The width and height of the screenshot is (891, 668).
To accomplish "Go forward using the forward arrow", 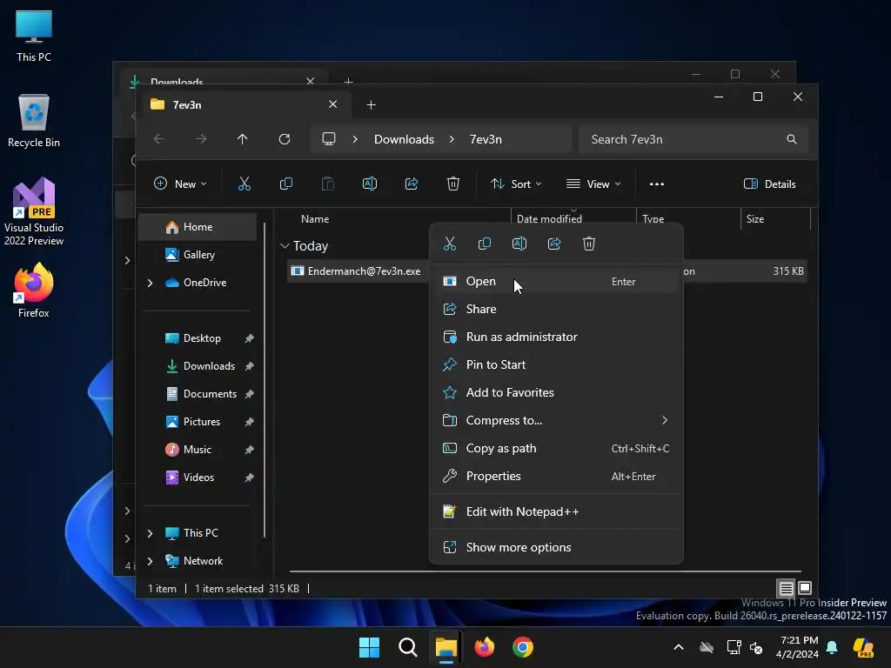I will click(x=201, y=139).
